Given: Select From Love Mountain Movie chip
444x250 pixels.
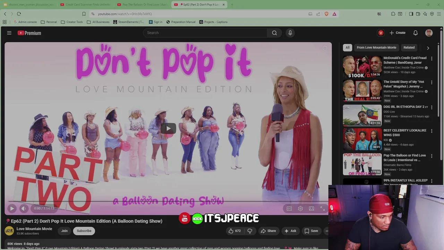Looking at the screenshot, I should [x=376, y=48].
